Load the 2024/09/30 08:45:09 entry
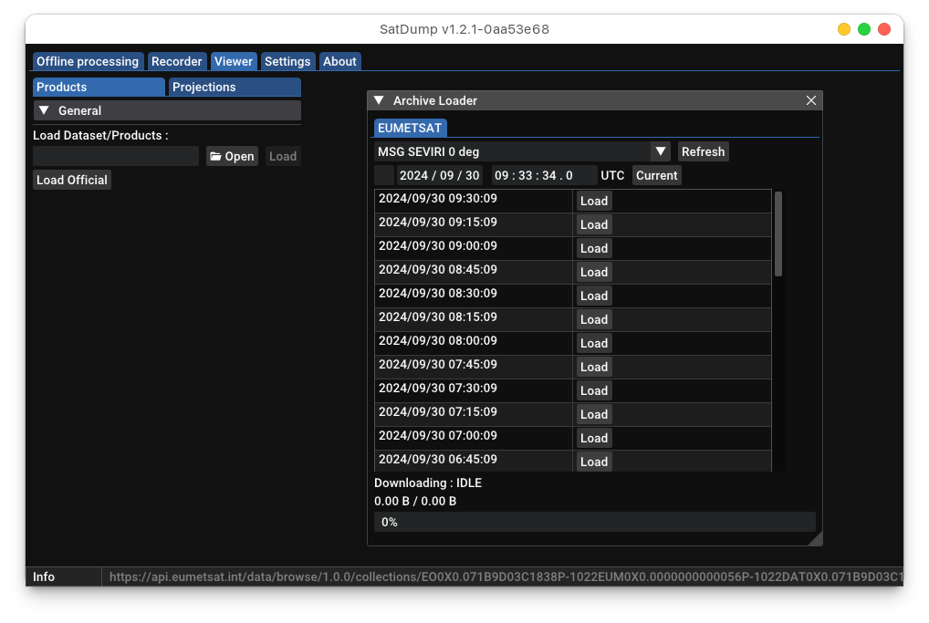Screen dimensions: 929x623 tap(594, 273)
